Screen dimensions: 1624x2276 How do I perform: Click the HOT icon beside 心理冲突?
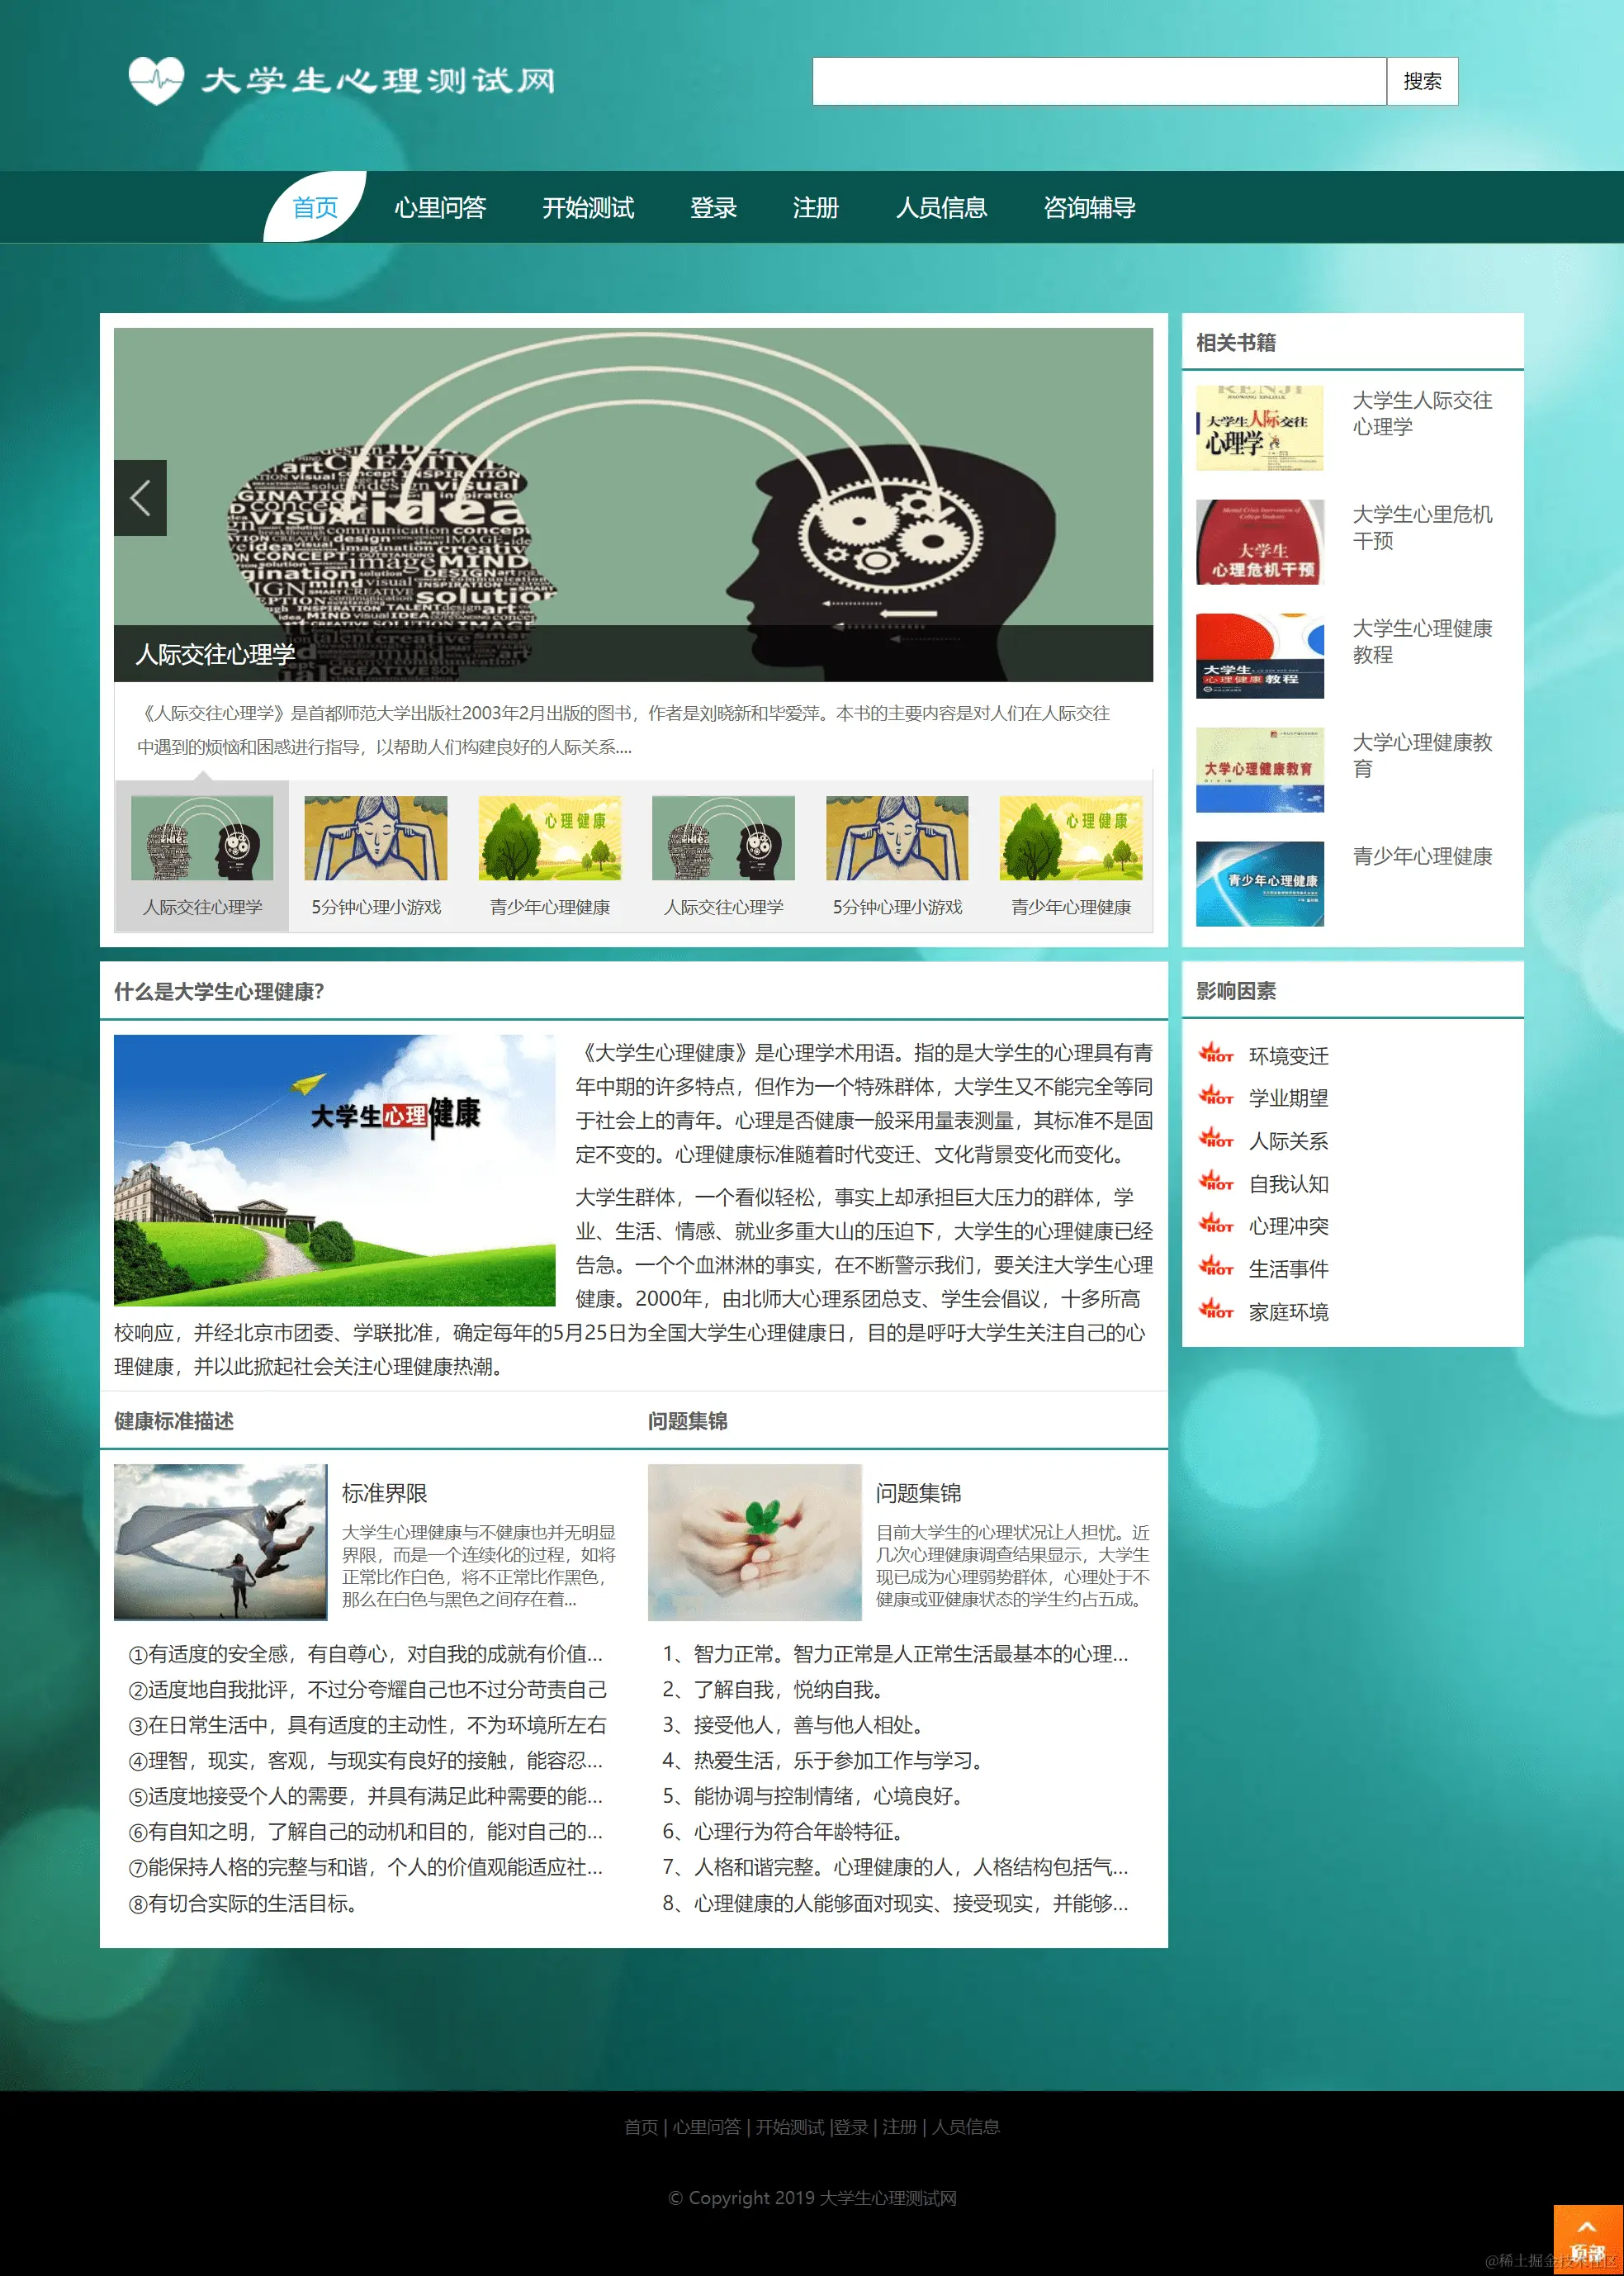pyautogui.click(x=1216, y=1227)
